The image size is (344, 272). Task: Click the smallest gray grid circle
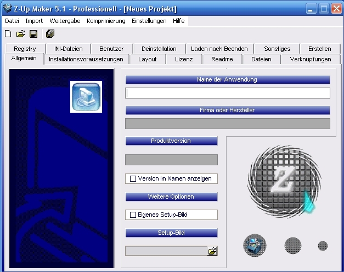tap(323, 246)
